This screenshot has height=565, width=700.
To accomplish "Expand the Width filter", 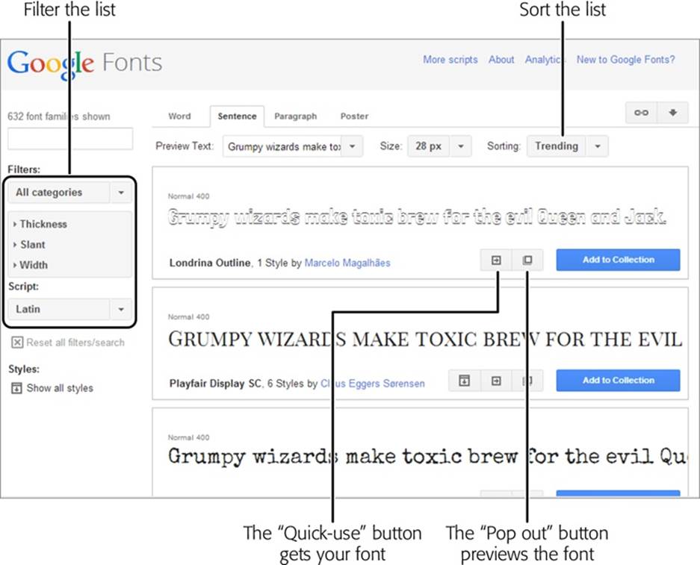I will 31,265.
